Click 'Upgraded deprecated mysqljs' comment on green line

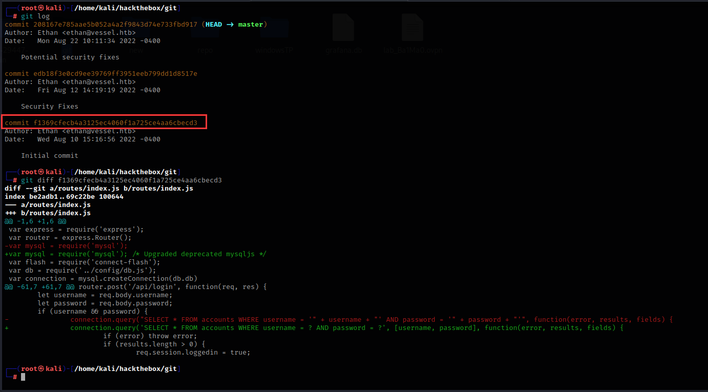[x=199, y=254]
